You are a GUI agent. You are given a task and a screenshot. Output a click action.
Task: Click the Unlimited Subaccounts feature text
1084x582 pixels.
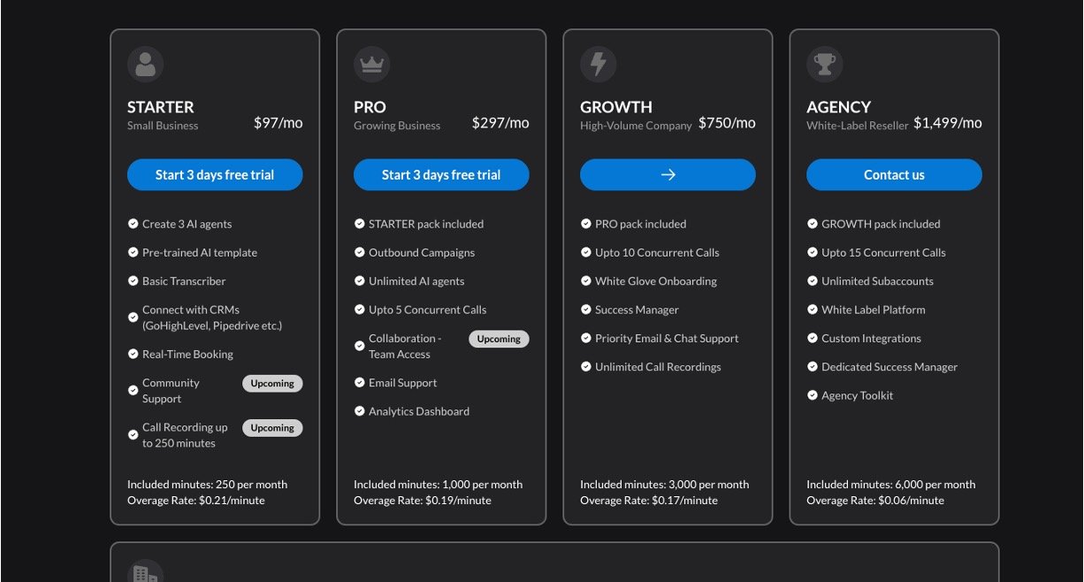pyautogui.click(x=877, y=281)
